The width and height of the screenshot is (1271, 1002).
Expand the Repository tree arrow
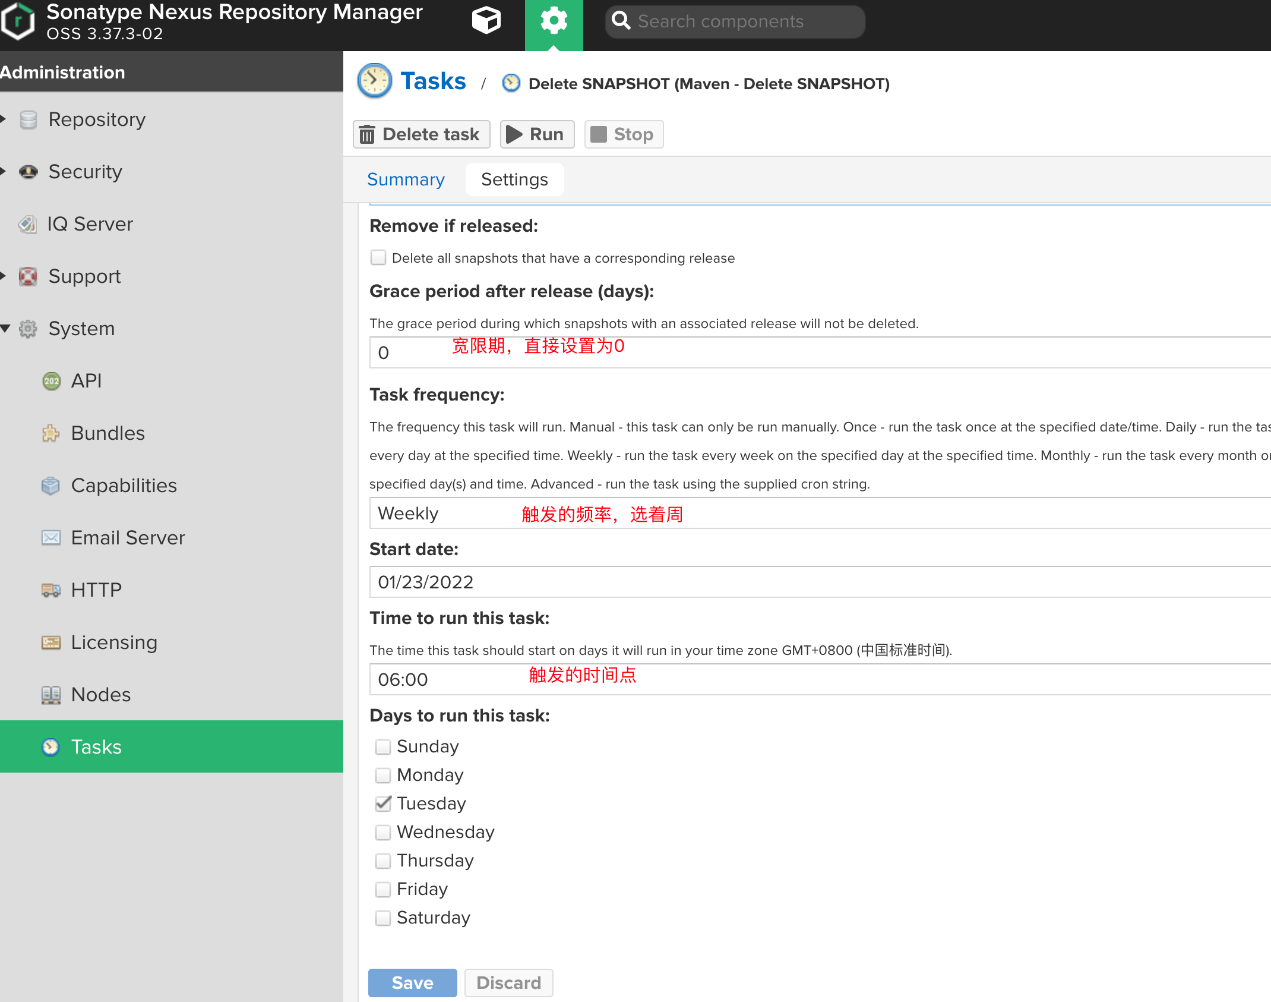coord(3,119)
